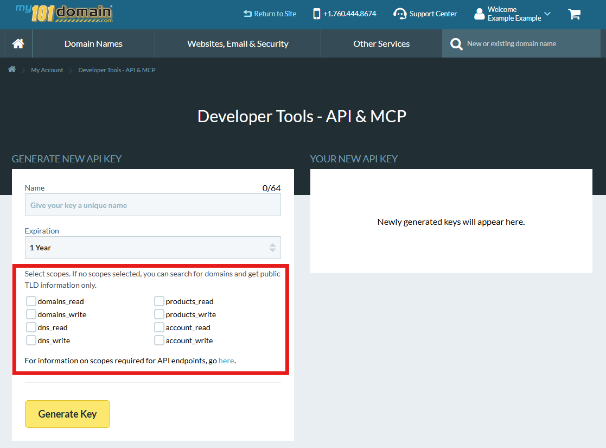
Task: Open the Expiration dropdown showing 1 Year
Action: (152, 248)
